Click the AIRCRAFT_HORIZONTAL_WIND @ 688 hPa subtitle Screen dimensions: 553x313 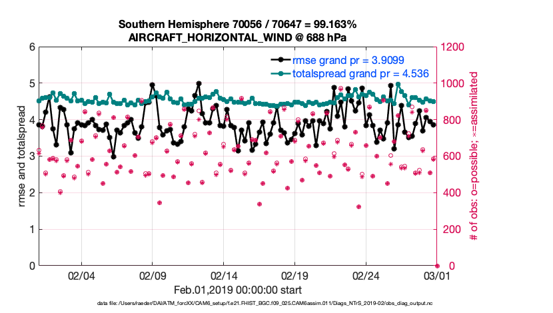pos(237,37)
